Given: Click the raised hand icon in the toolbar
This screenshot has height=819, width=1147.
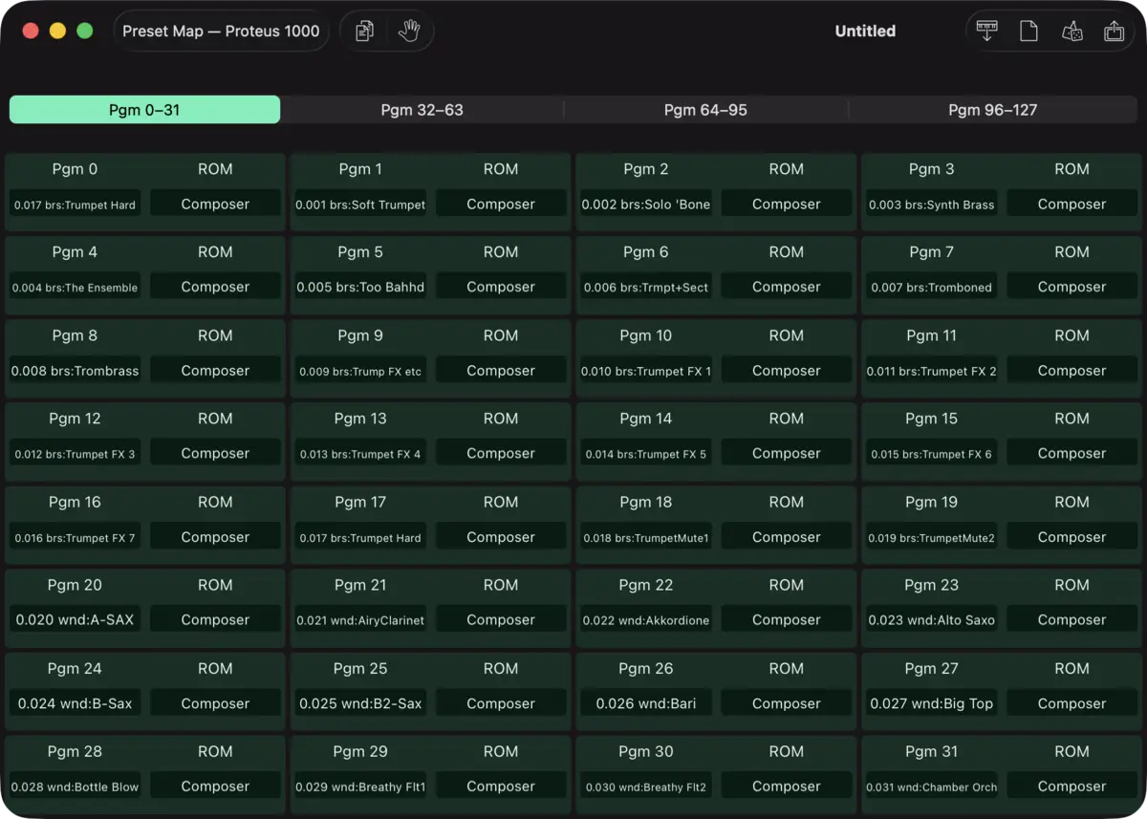Looking at the screenshot, I should 409,32.
